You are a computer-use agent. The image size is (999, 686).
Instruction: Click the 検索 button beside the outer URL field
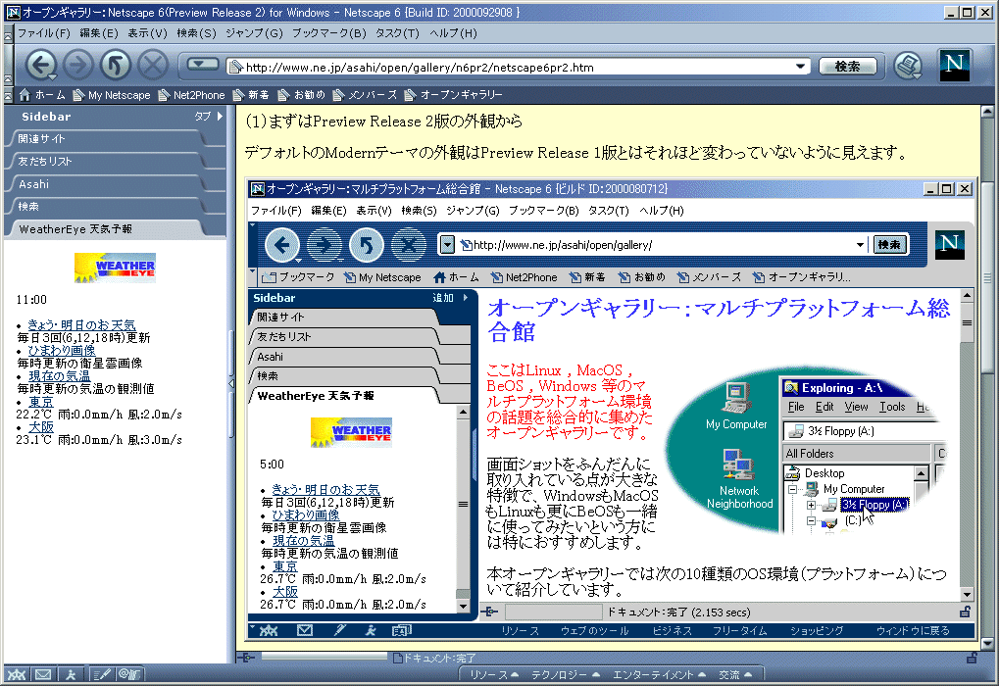[x=847, y=67]
